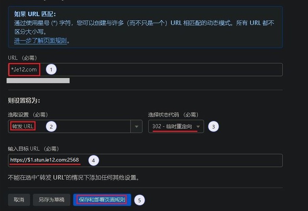
Task: Click the numbered marker 5 beside save button
Action: (139, 200)
